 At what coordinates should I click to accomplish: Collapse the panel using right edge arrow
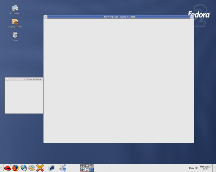click(214, 168)
